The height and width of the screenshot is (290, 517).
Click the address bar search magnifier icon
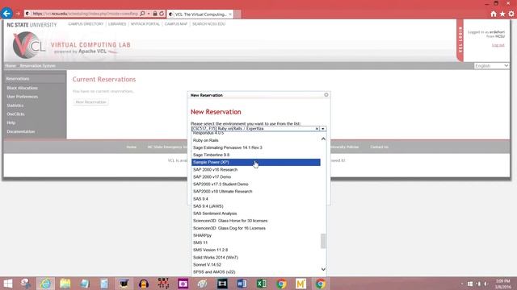142,14
